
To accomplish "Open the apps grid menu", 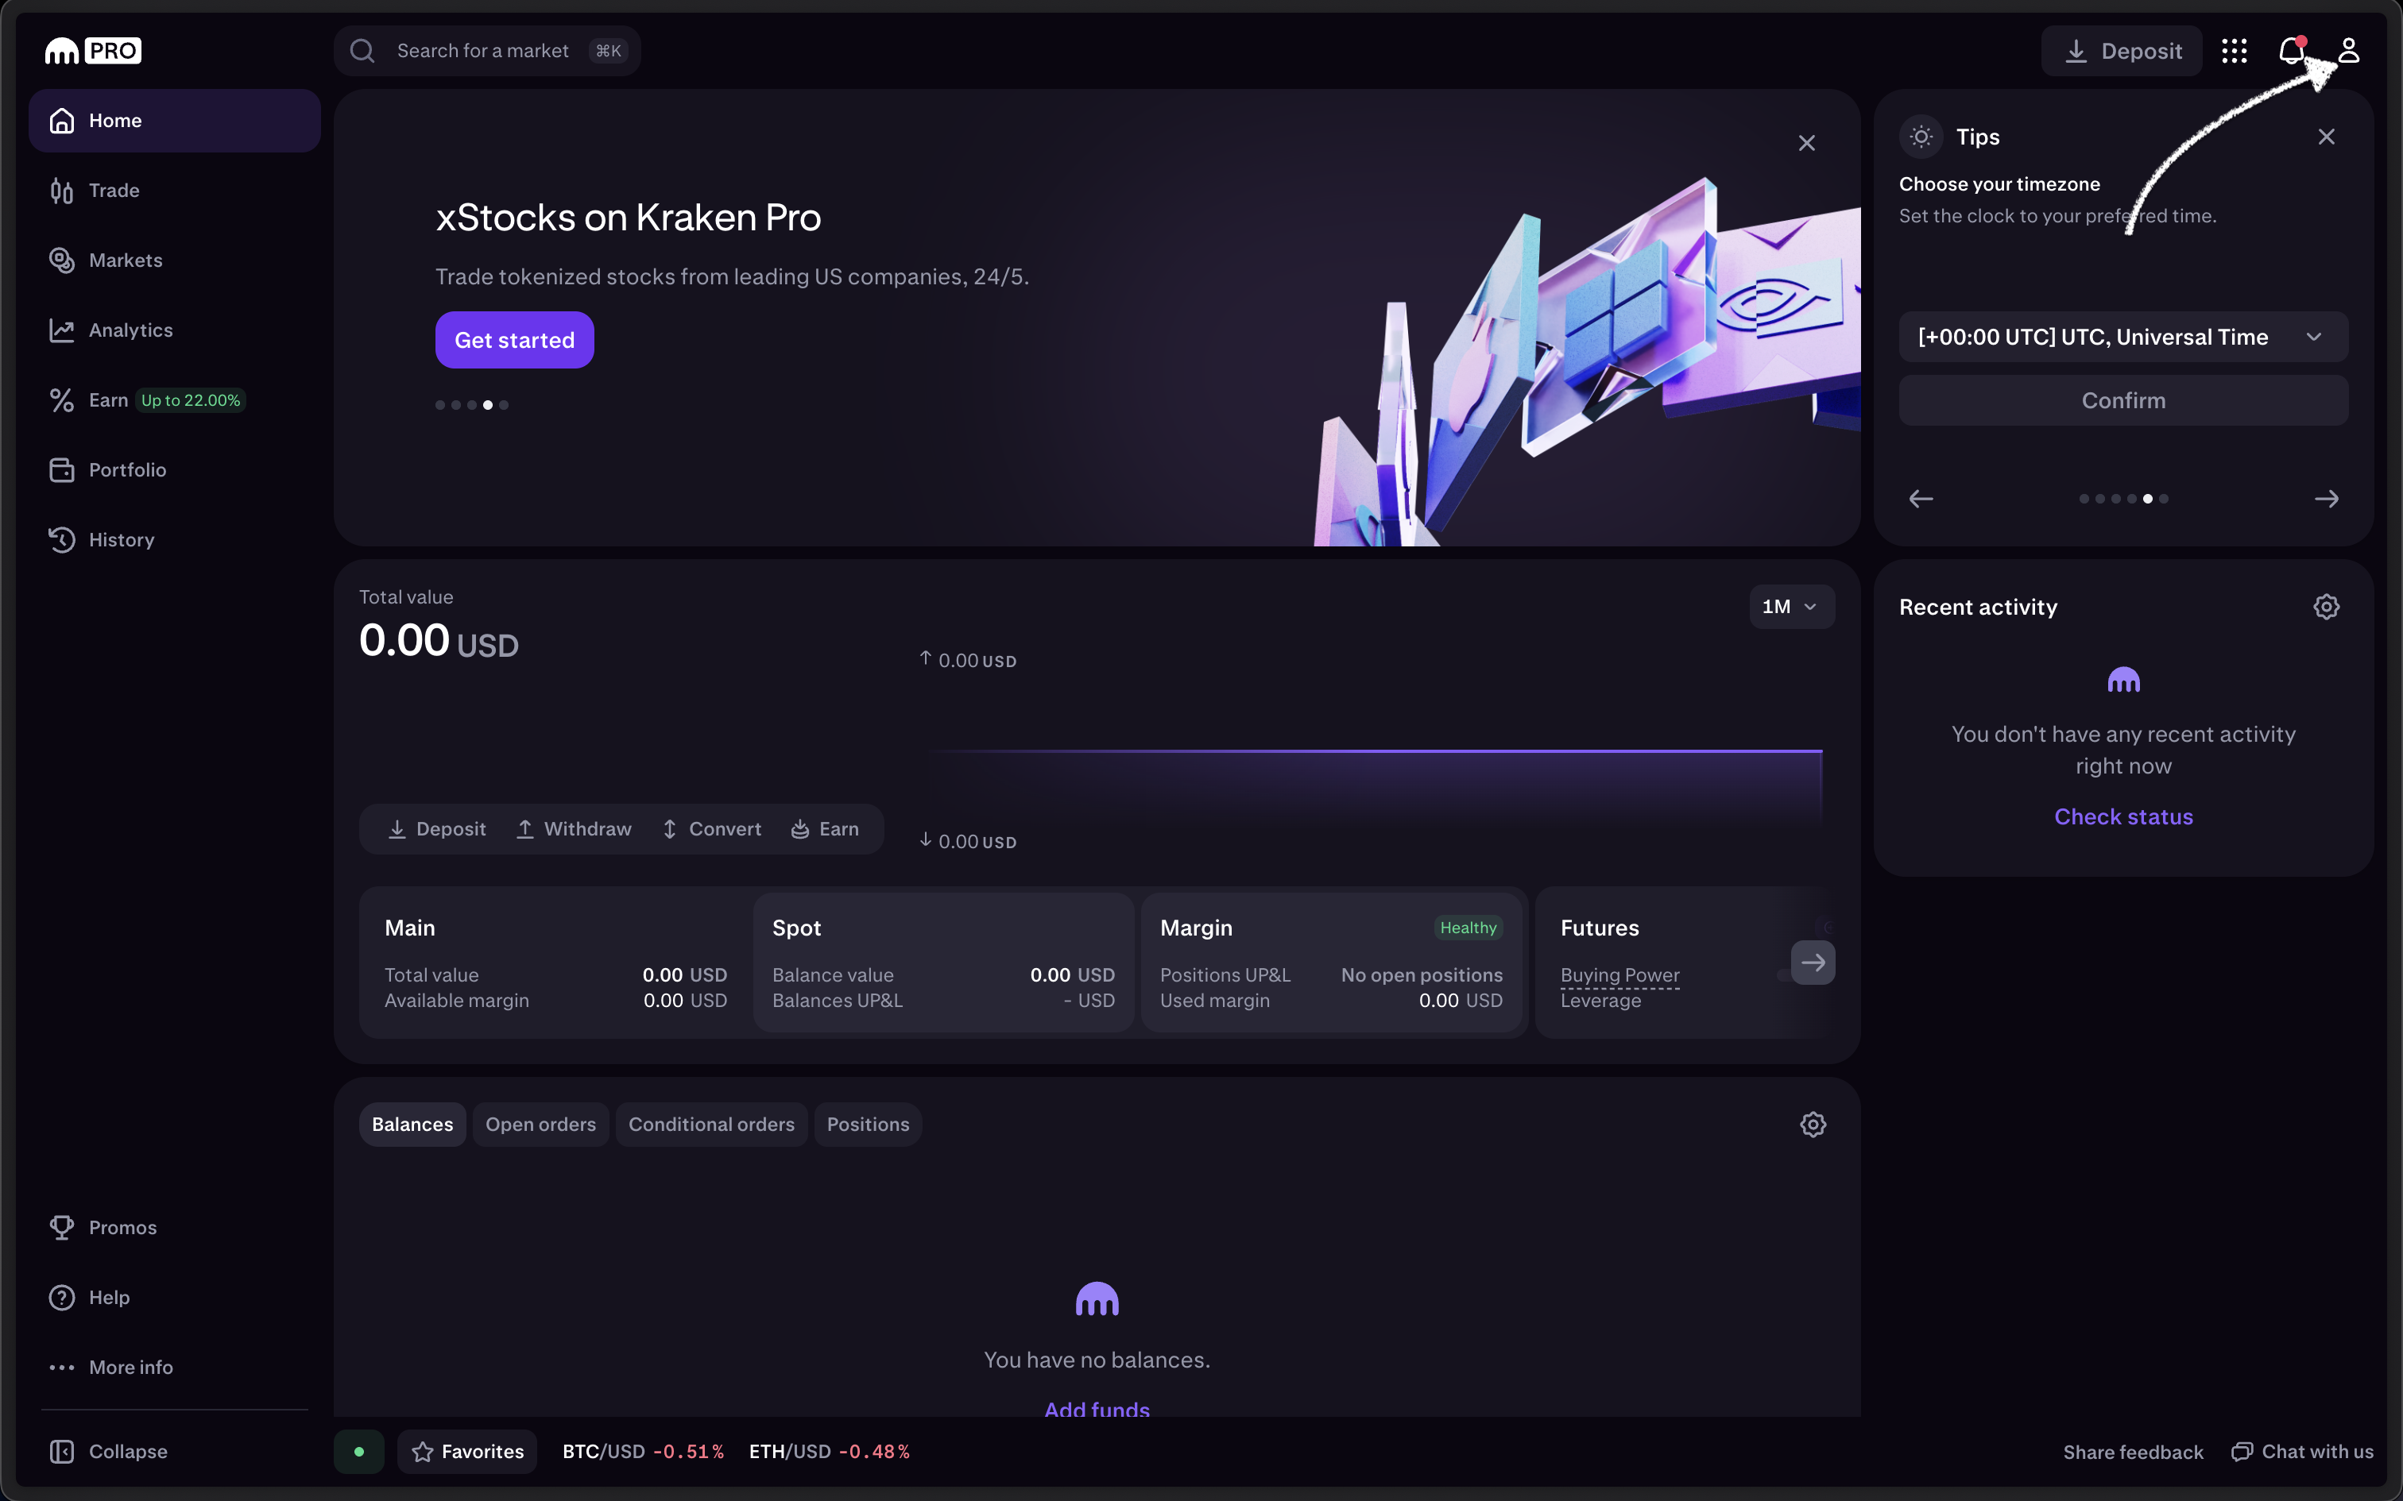I will [2235, 51].
